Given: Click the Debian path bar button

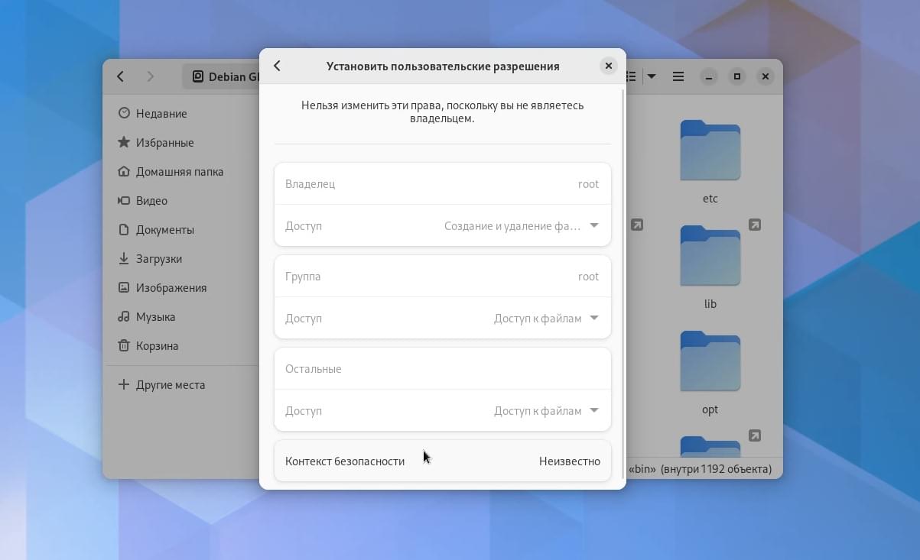Looking at the screenshot, I should pos(223,76).
